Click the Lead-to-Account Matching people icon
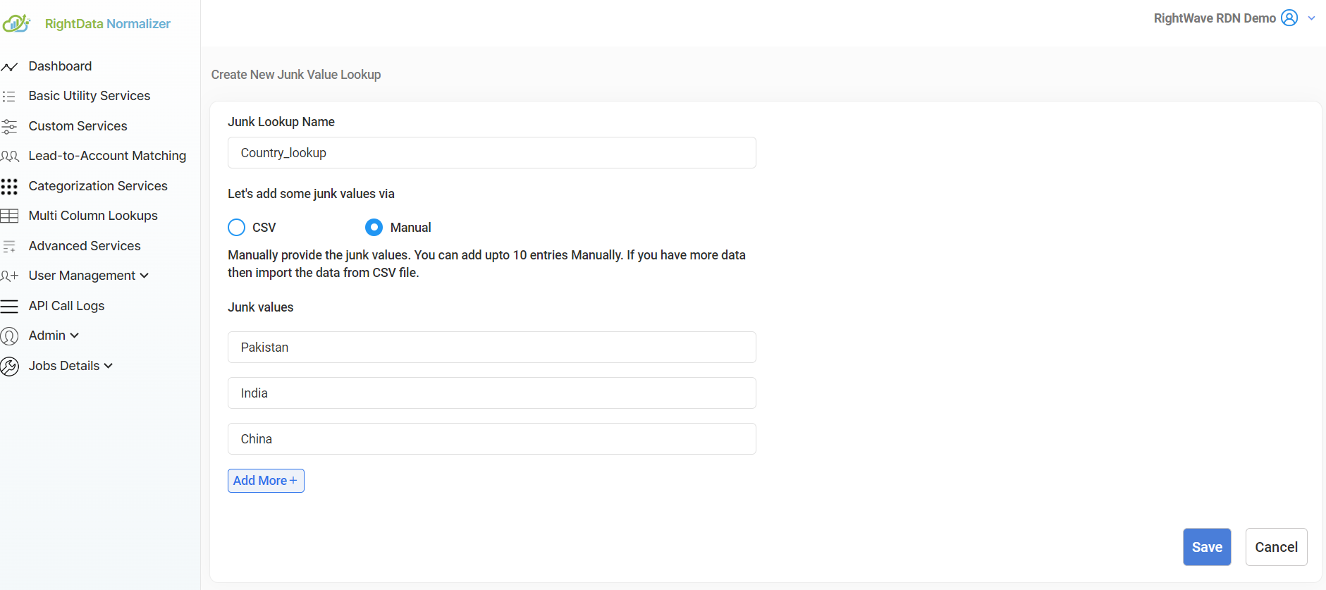 point(10,156)
